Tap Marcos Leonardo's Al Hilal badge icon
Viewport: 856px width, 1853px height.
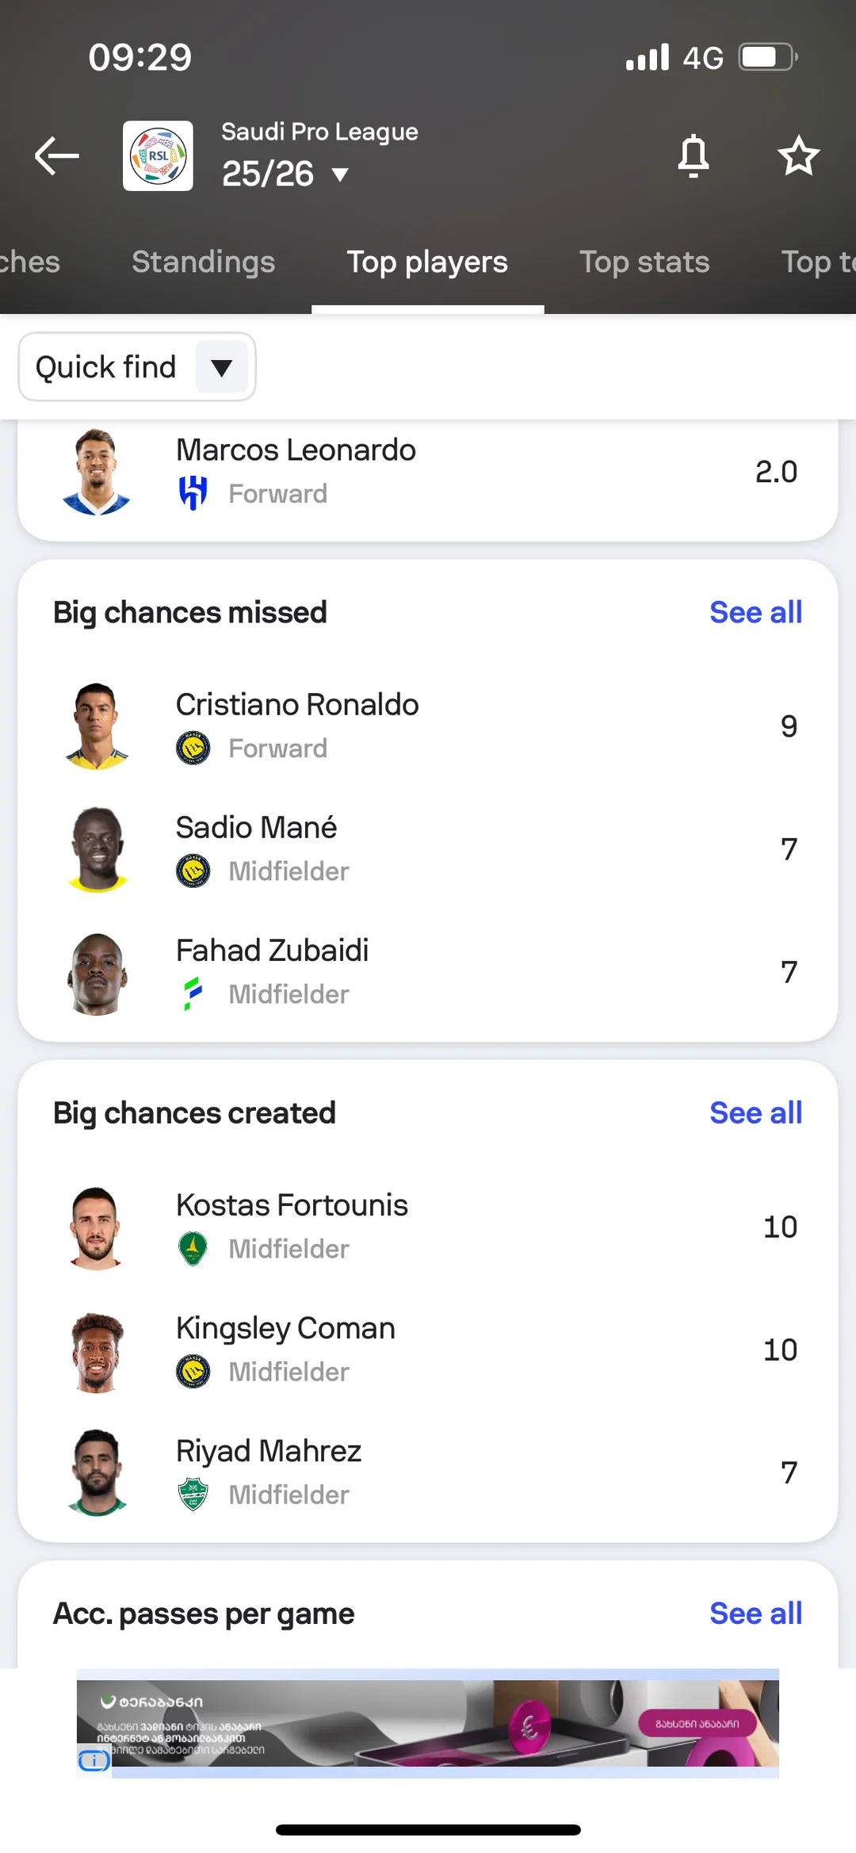193,493
